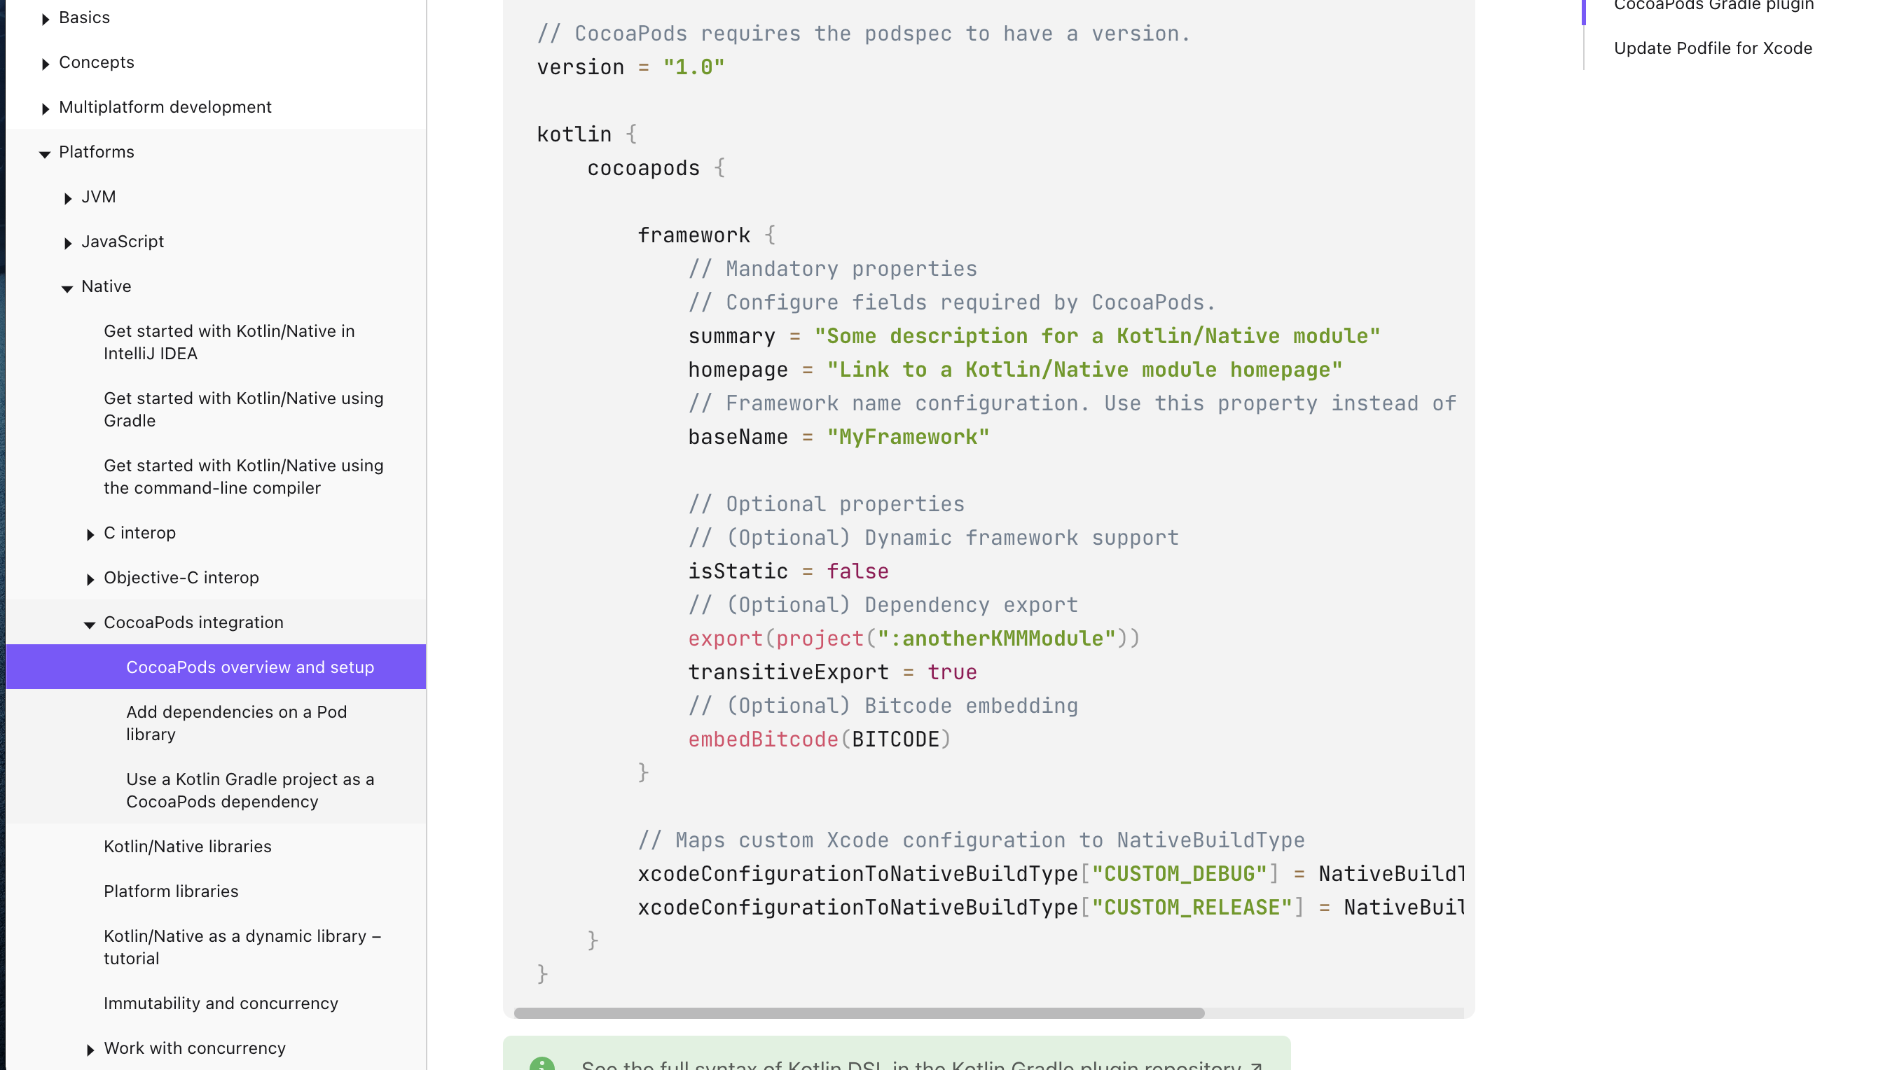Open Kotlin/Native libraries page
This screenshot has height=1070, width=1904.
[x=188, y=846]
